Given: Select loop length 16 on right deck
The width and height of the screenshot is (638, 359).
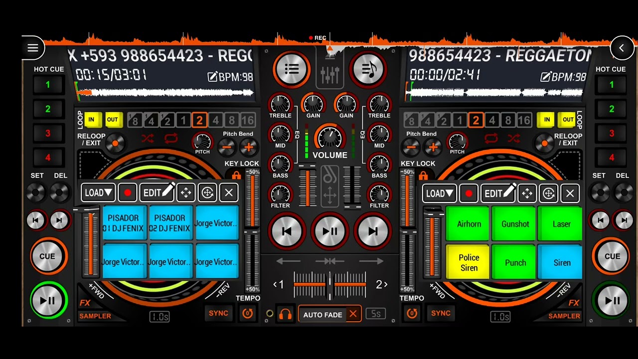Looking at the screenshot, I should point(524,120).
